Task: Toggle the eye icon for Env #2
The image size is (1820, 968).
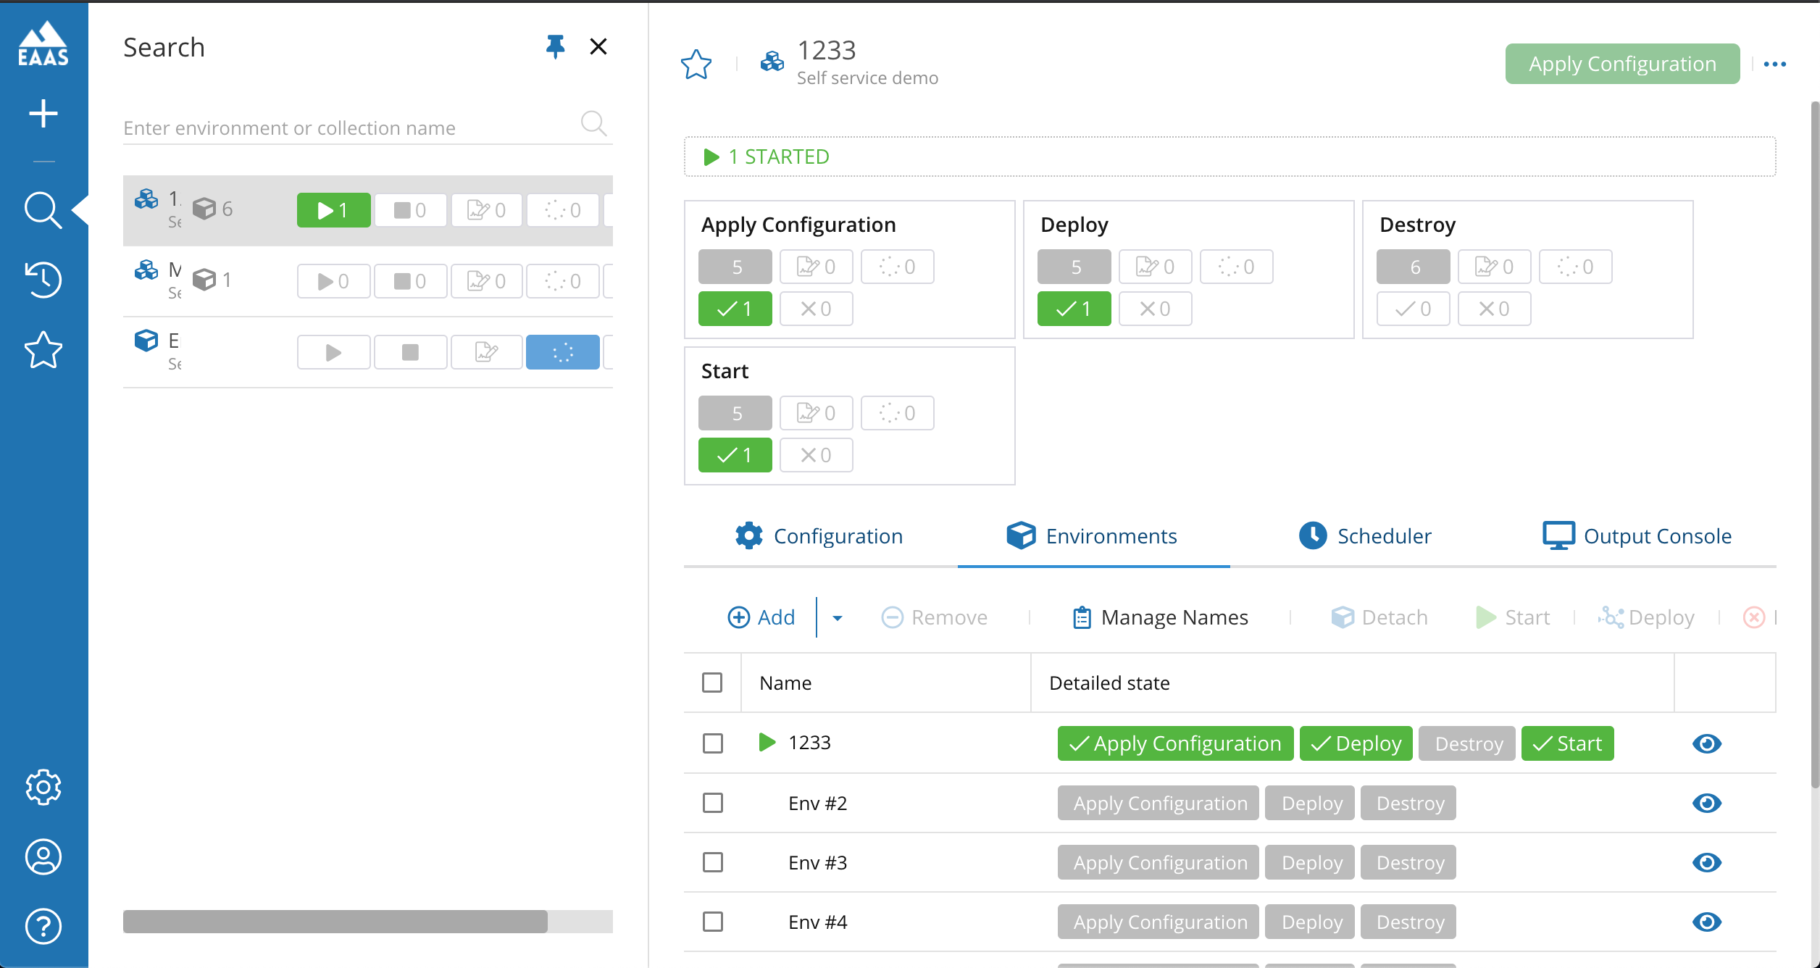Action: point(1707,803)
